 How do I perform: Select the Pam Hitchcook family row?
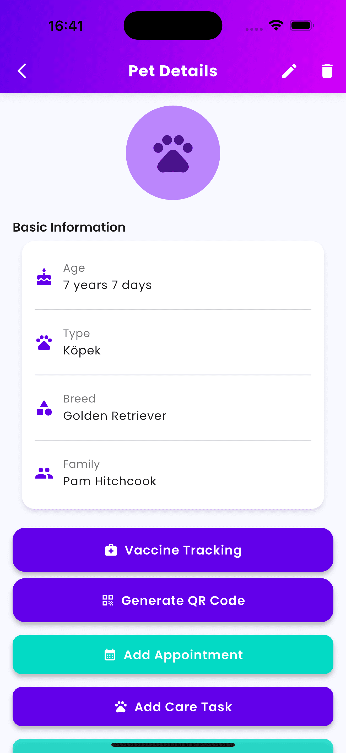coord(173,473)
